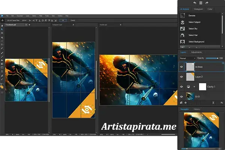
Task: Select the Rectangle shape tool
Action: (x=2, y=67)
